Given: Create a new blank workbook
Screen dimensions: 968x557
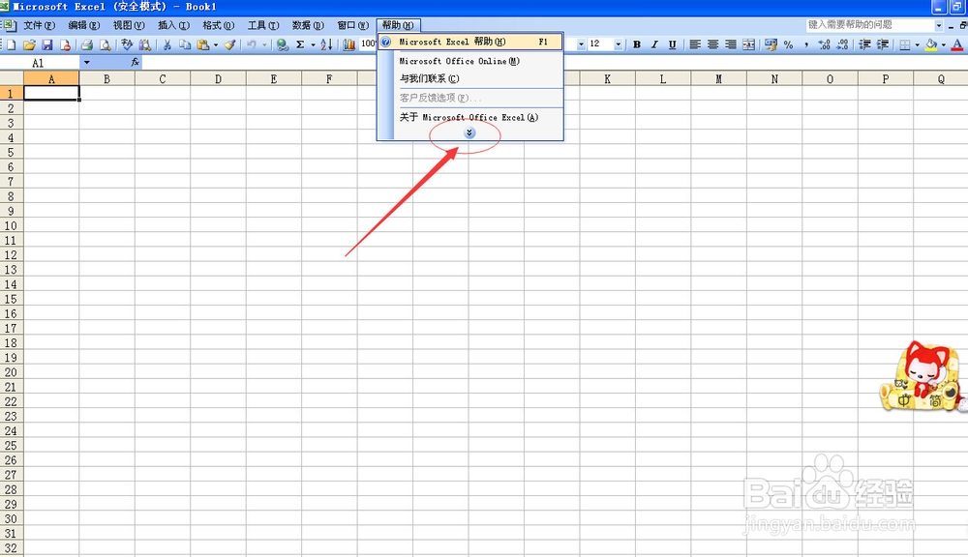Looking at the screenshot, I should click(11, 44).
